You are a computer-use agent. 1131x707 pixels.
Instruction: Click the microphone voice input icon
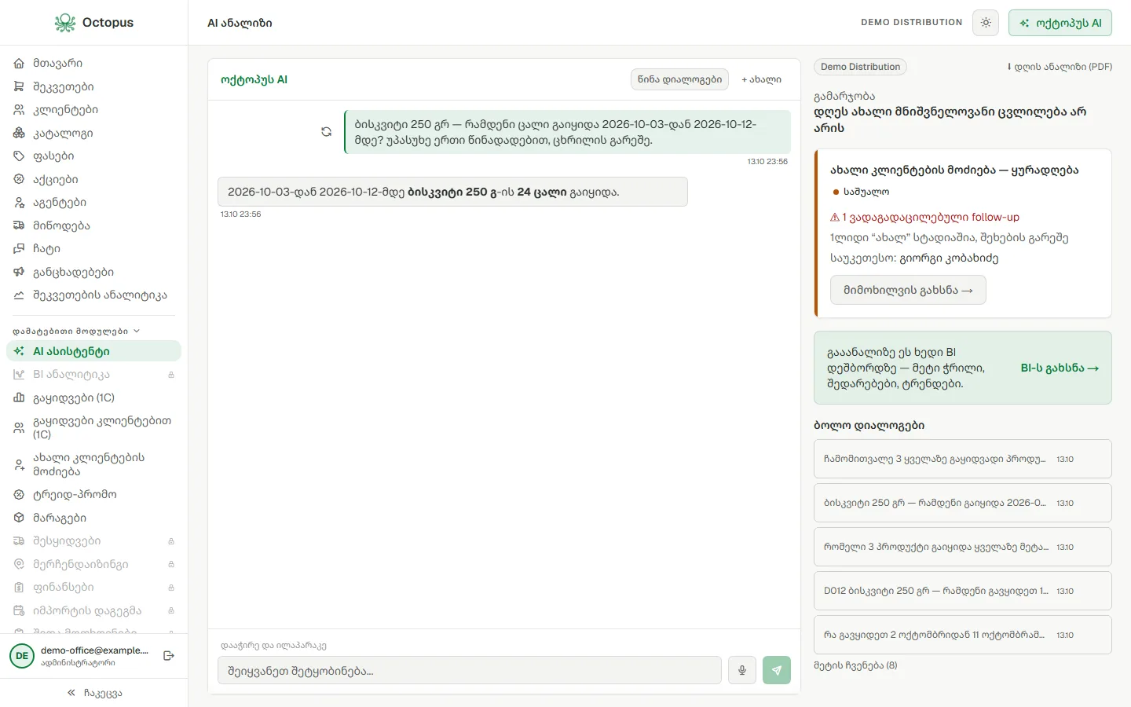[742, 670]
